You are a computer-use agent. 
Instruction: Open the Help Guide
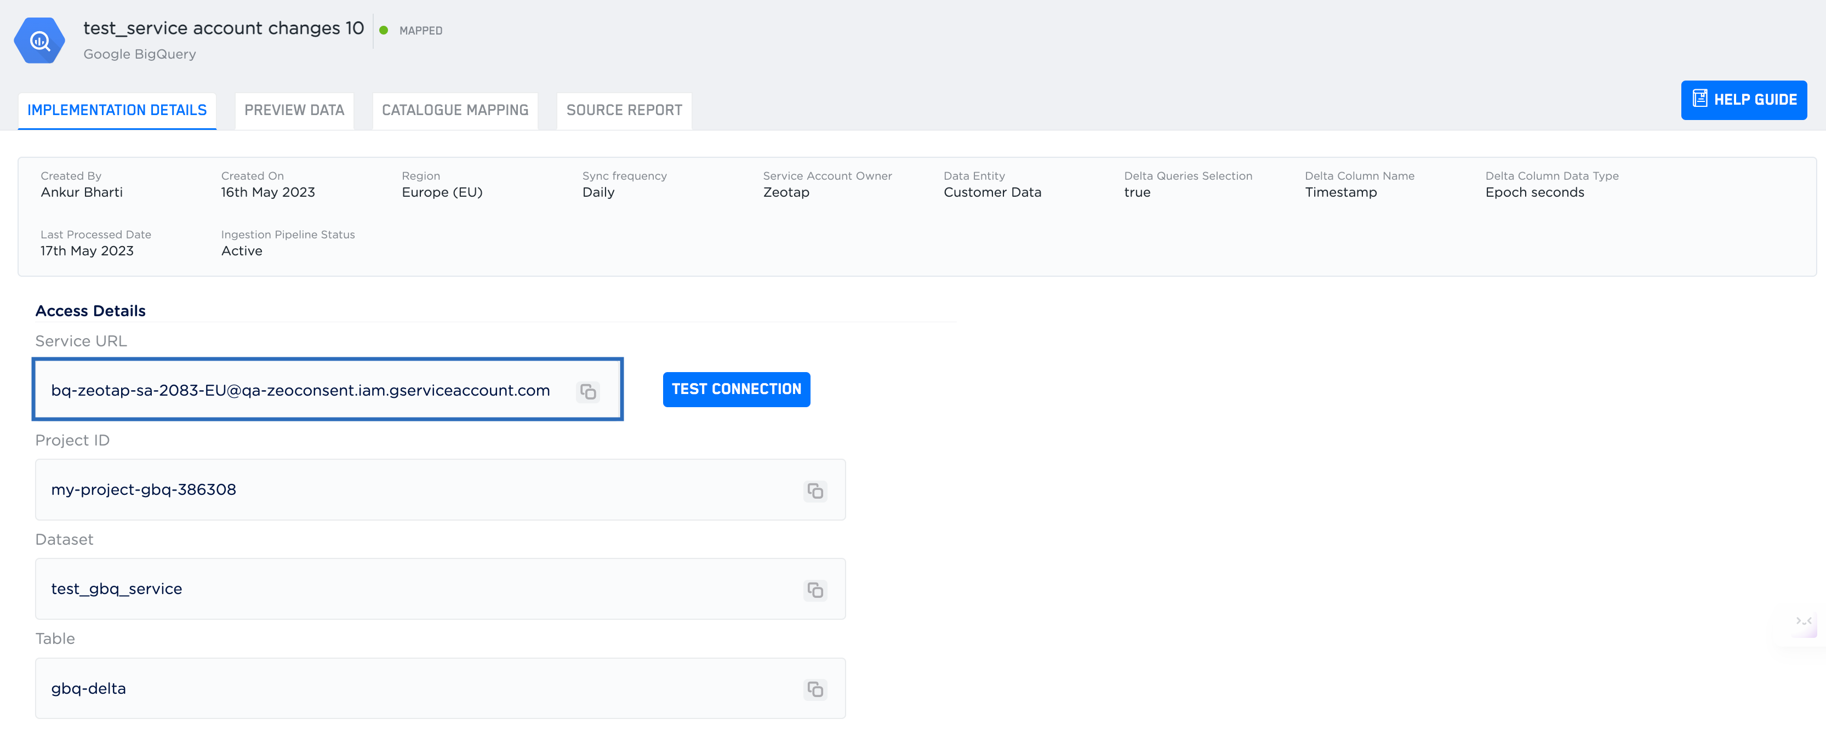1744,100
